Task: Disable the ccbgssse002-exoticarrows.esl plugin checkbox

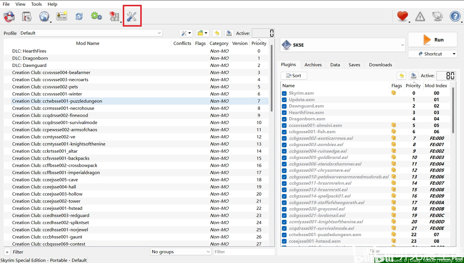Action: (285, 138)
